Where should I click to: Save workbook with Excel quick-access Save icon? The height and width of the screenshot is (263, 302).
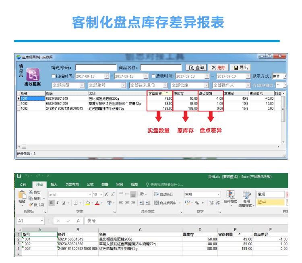click(19, 176)
